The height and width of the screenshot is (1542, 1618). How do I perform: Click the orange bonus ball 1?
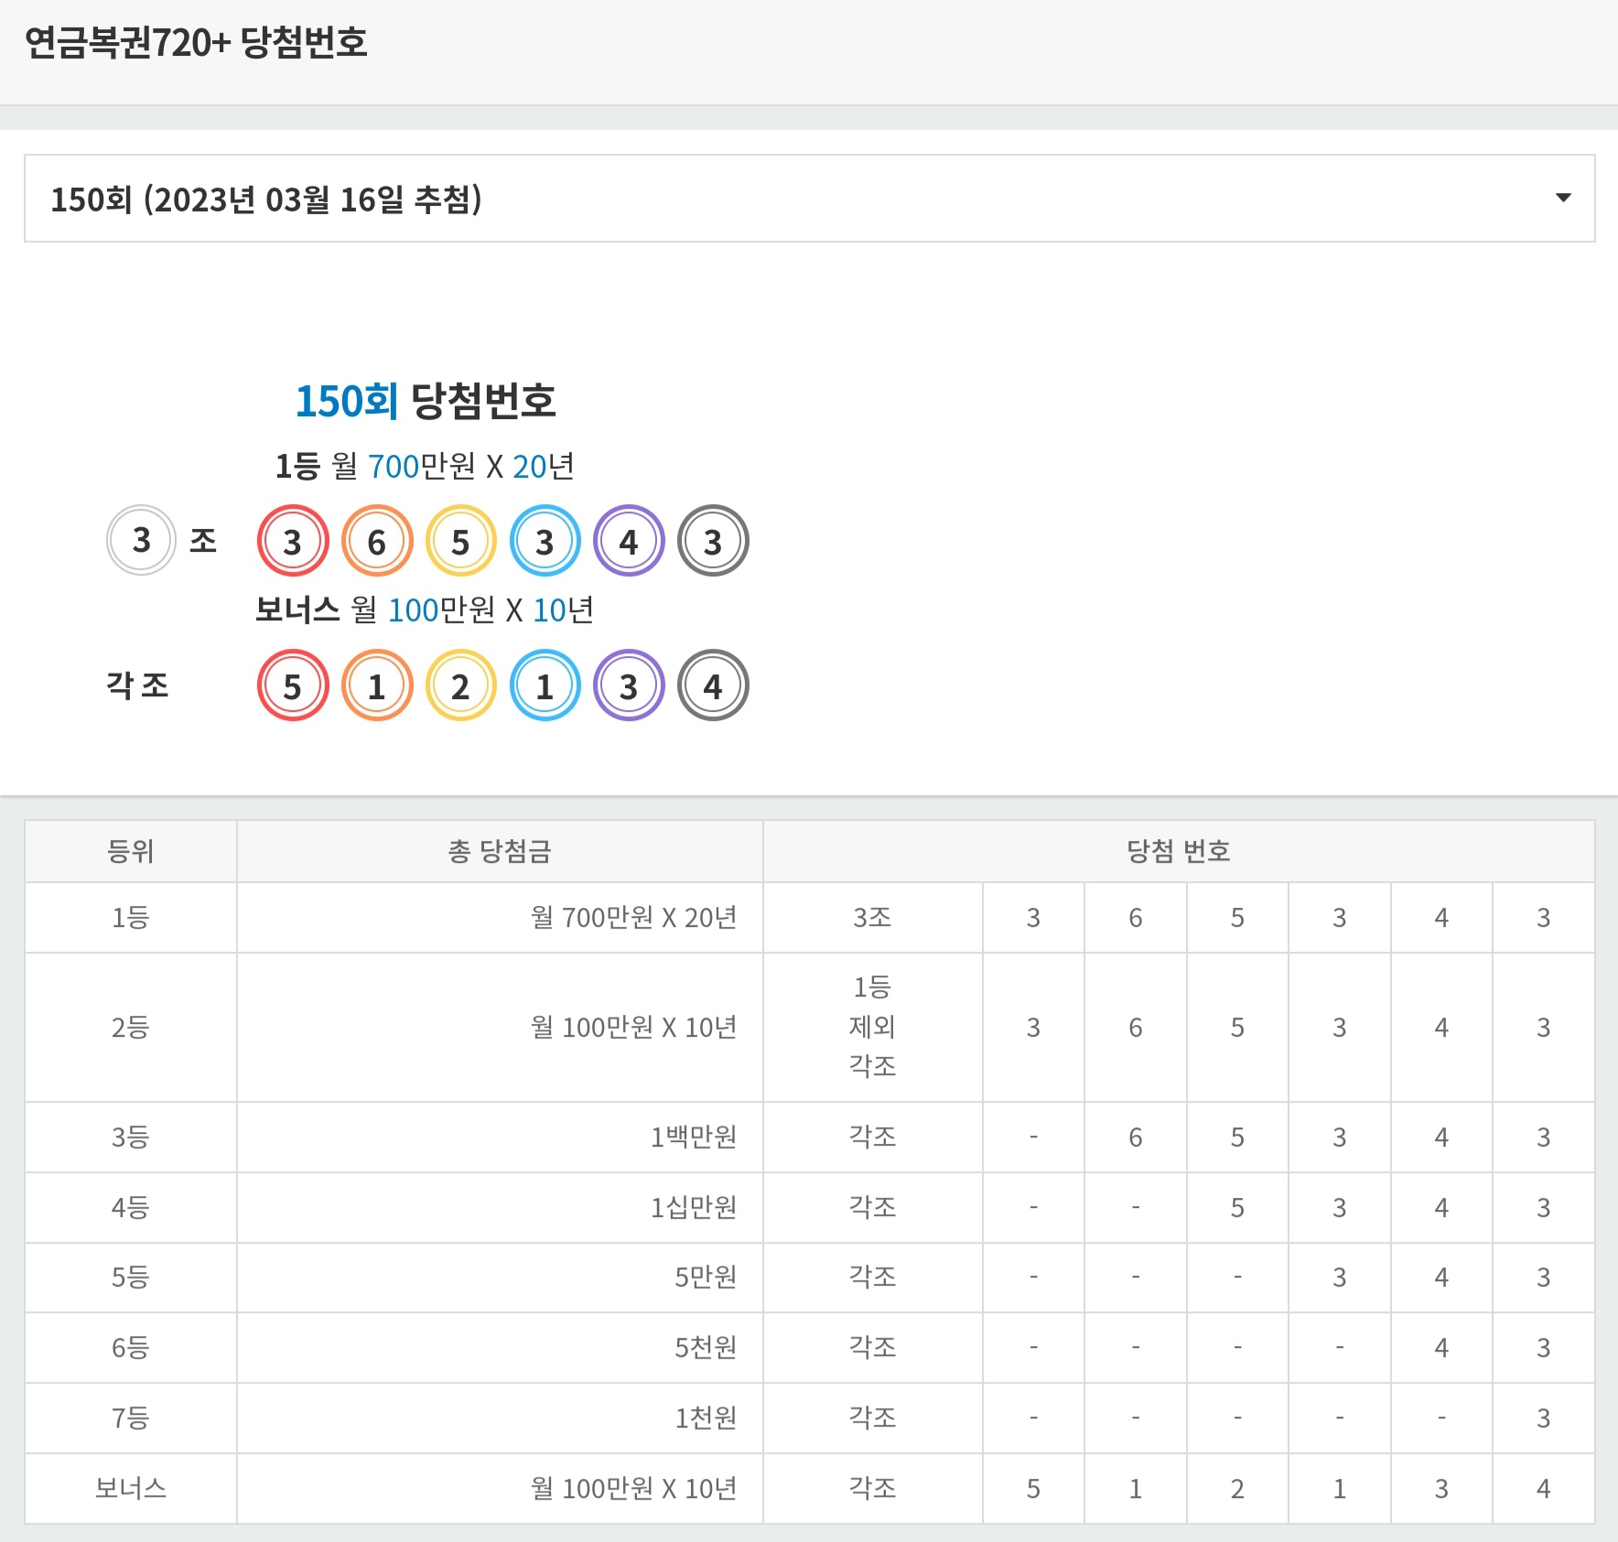tap(377, 685)
